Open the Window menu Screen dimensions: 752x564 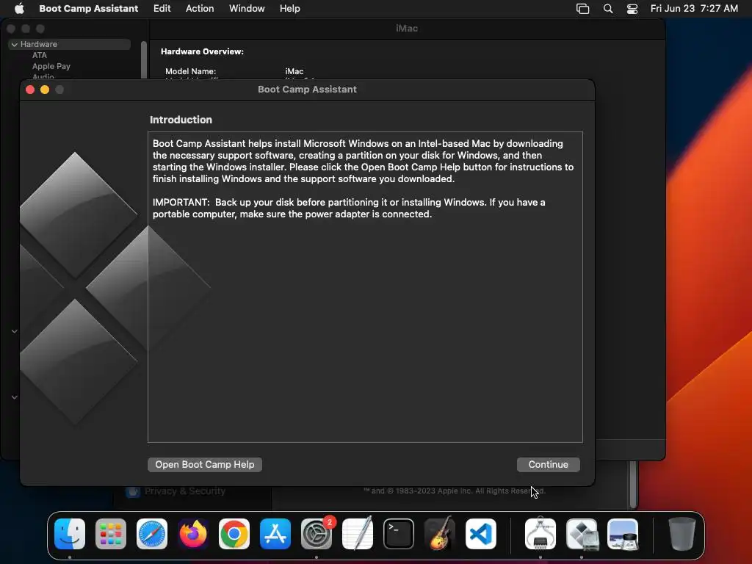coord(247,8)
